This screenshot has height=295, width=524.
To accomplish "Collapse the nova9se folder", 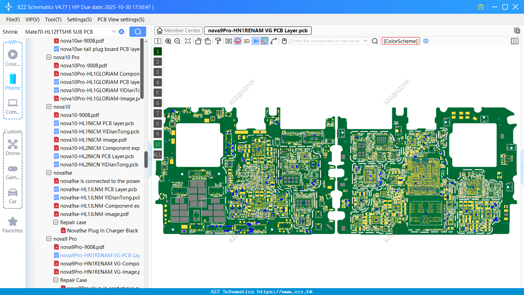I will (x=49, y=173).
